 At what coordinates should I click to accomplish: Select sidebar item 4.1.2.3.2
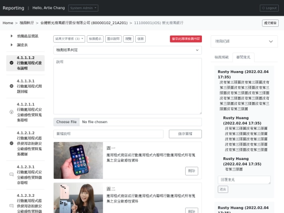(25, 203)
